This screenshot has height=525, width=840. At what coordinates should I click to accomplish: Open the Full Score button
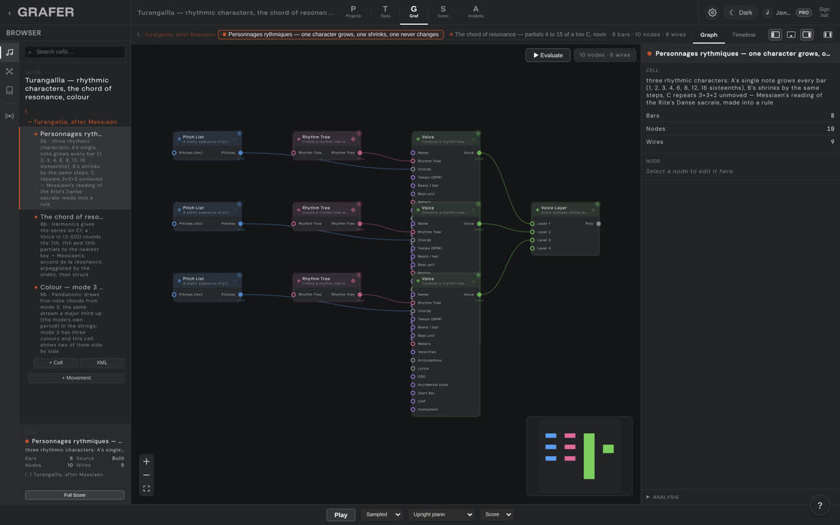pyautogui.click(x=75, y=495)
